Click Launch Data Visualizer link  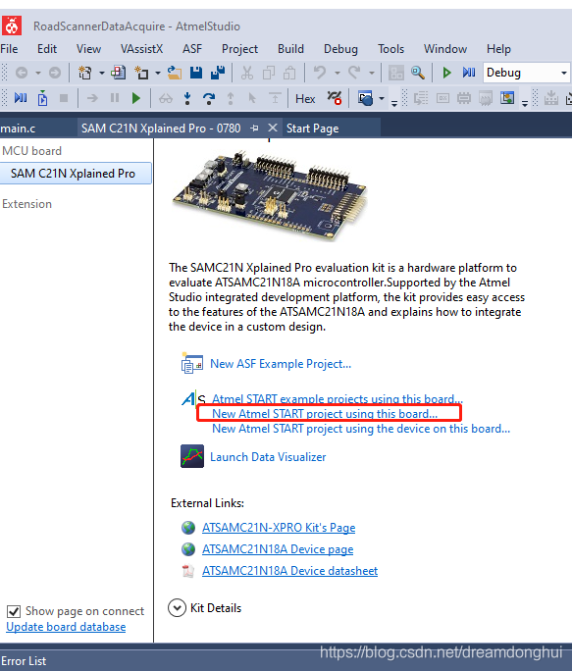click(268, 457)
